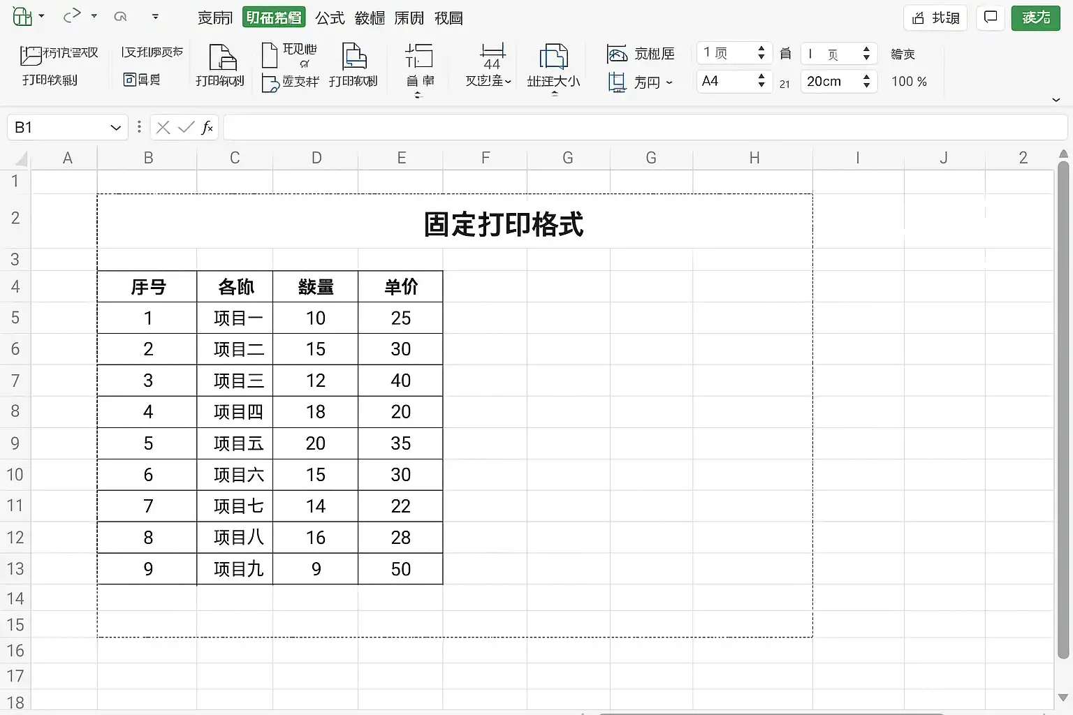Expand the B1 name box dropdown

[115, 128]
